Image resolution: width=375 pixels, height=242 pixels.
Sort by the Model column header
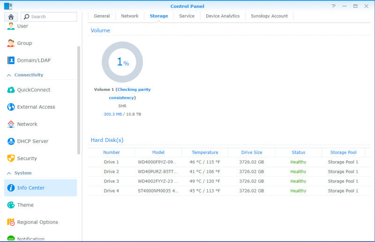point(158,153)
